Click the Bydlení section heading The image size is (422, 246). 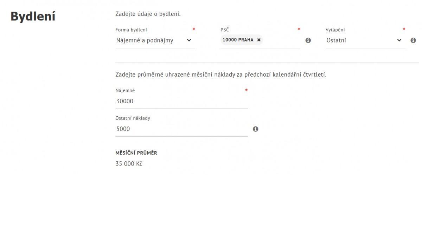pos(33,17)
